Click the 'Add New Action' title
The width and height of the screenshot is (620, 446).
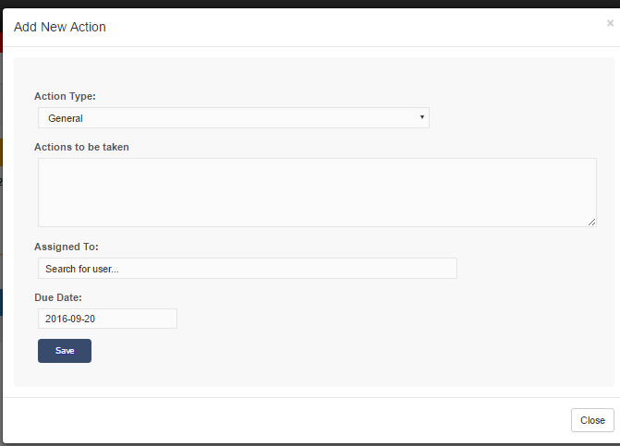click(60, 28)
